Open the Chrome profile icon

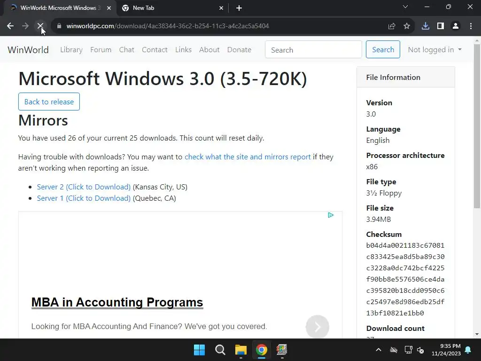(456, 26)
